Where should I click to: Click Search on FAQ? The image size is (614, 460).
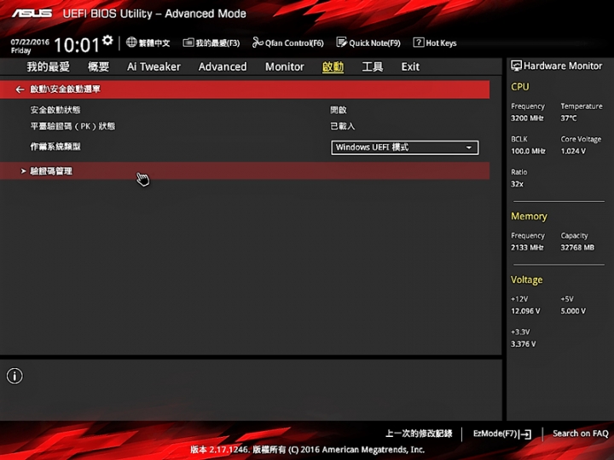coord(581,434)
